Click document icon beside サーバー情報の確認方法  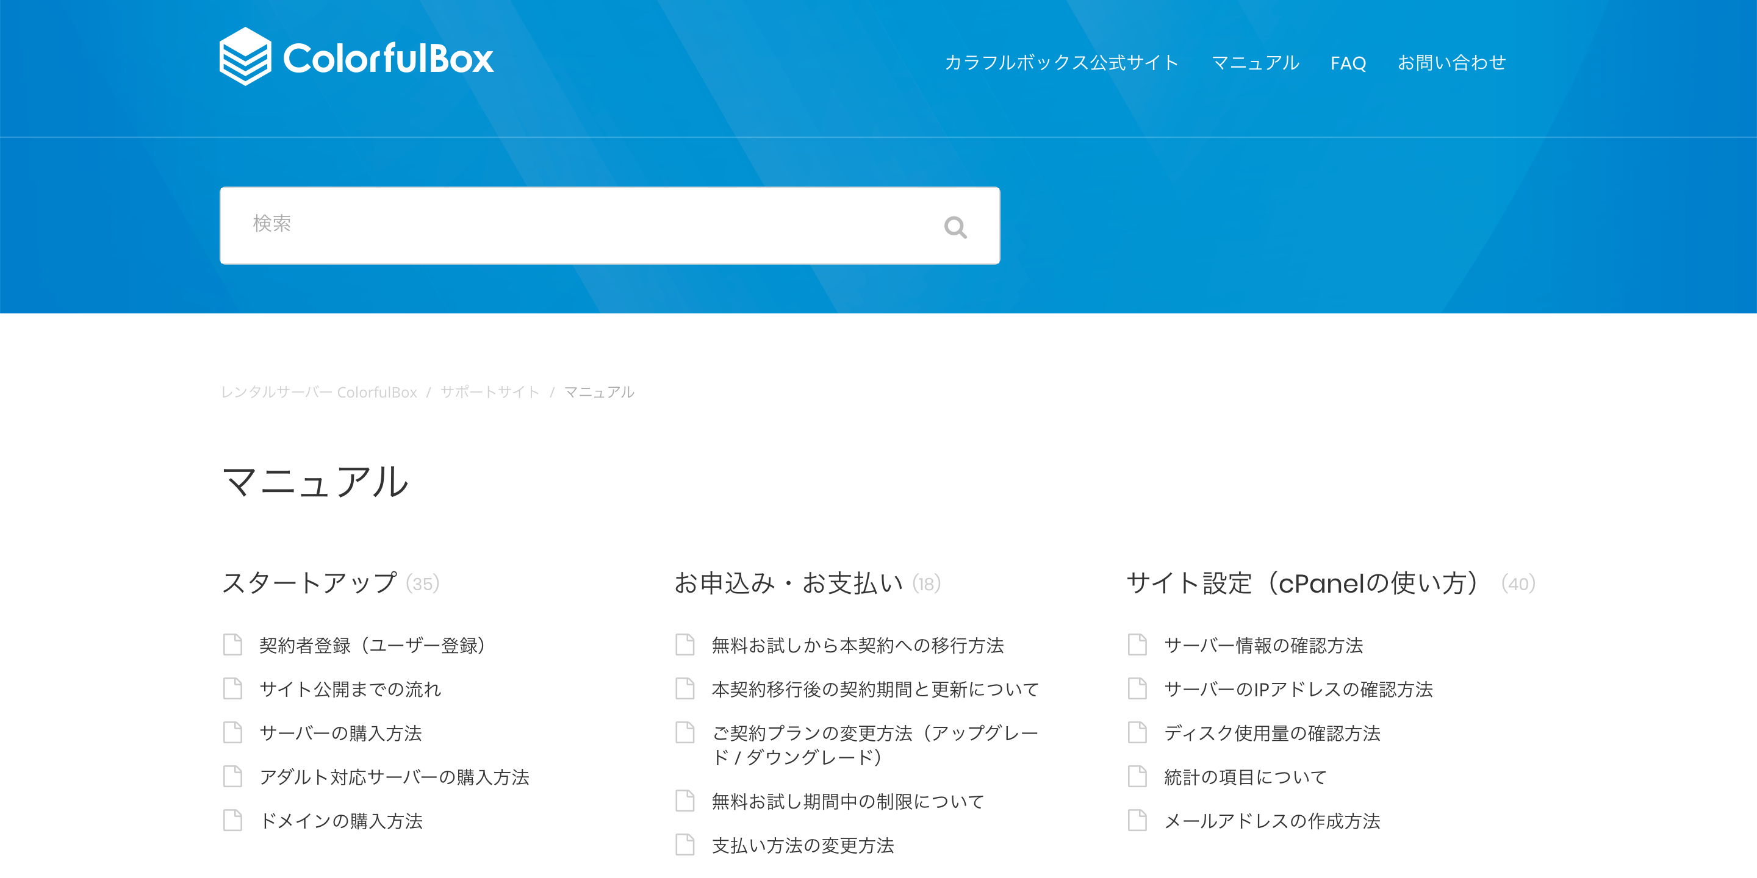tap(1137, 644)
